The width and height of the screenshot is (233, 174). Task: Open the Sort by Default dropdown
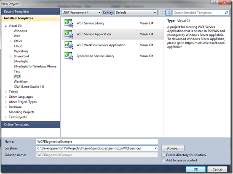[x=136, y=13]
